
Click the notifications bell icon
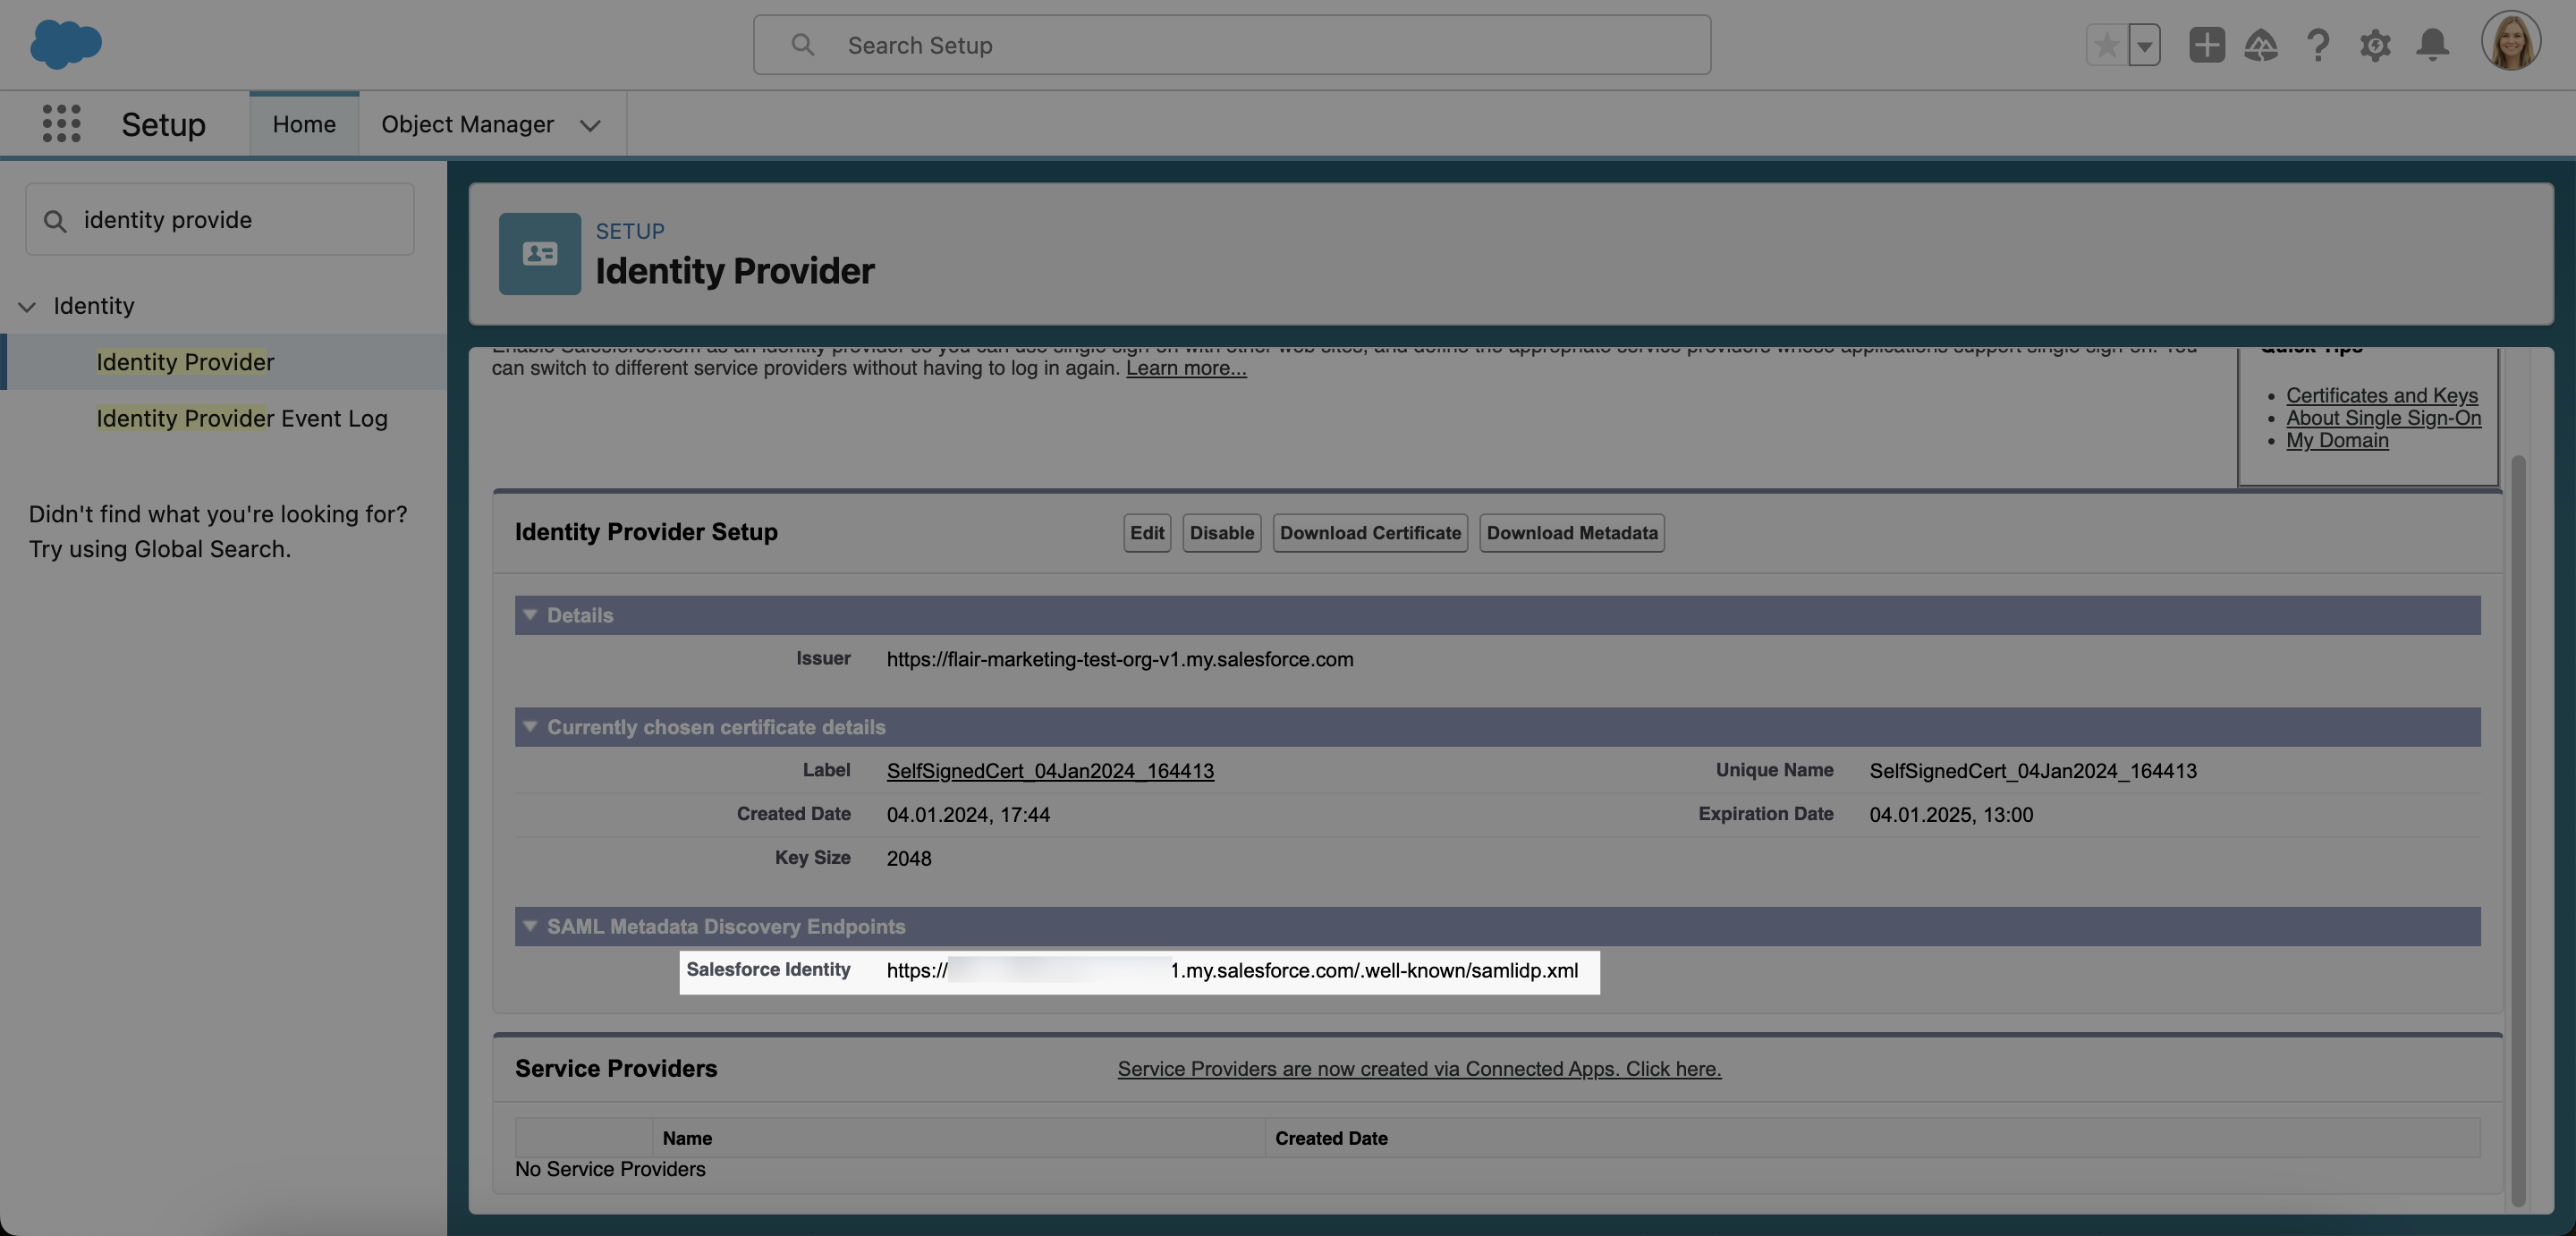(x=2431, y=45)
